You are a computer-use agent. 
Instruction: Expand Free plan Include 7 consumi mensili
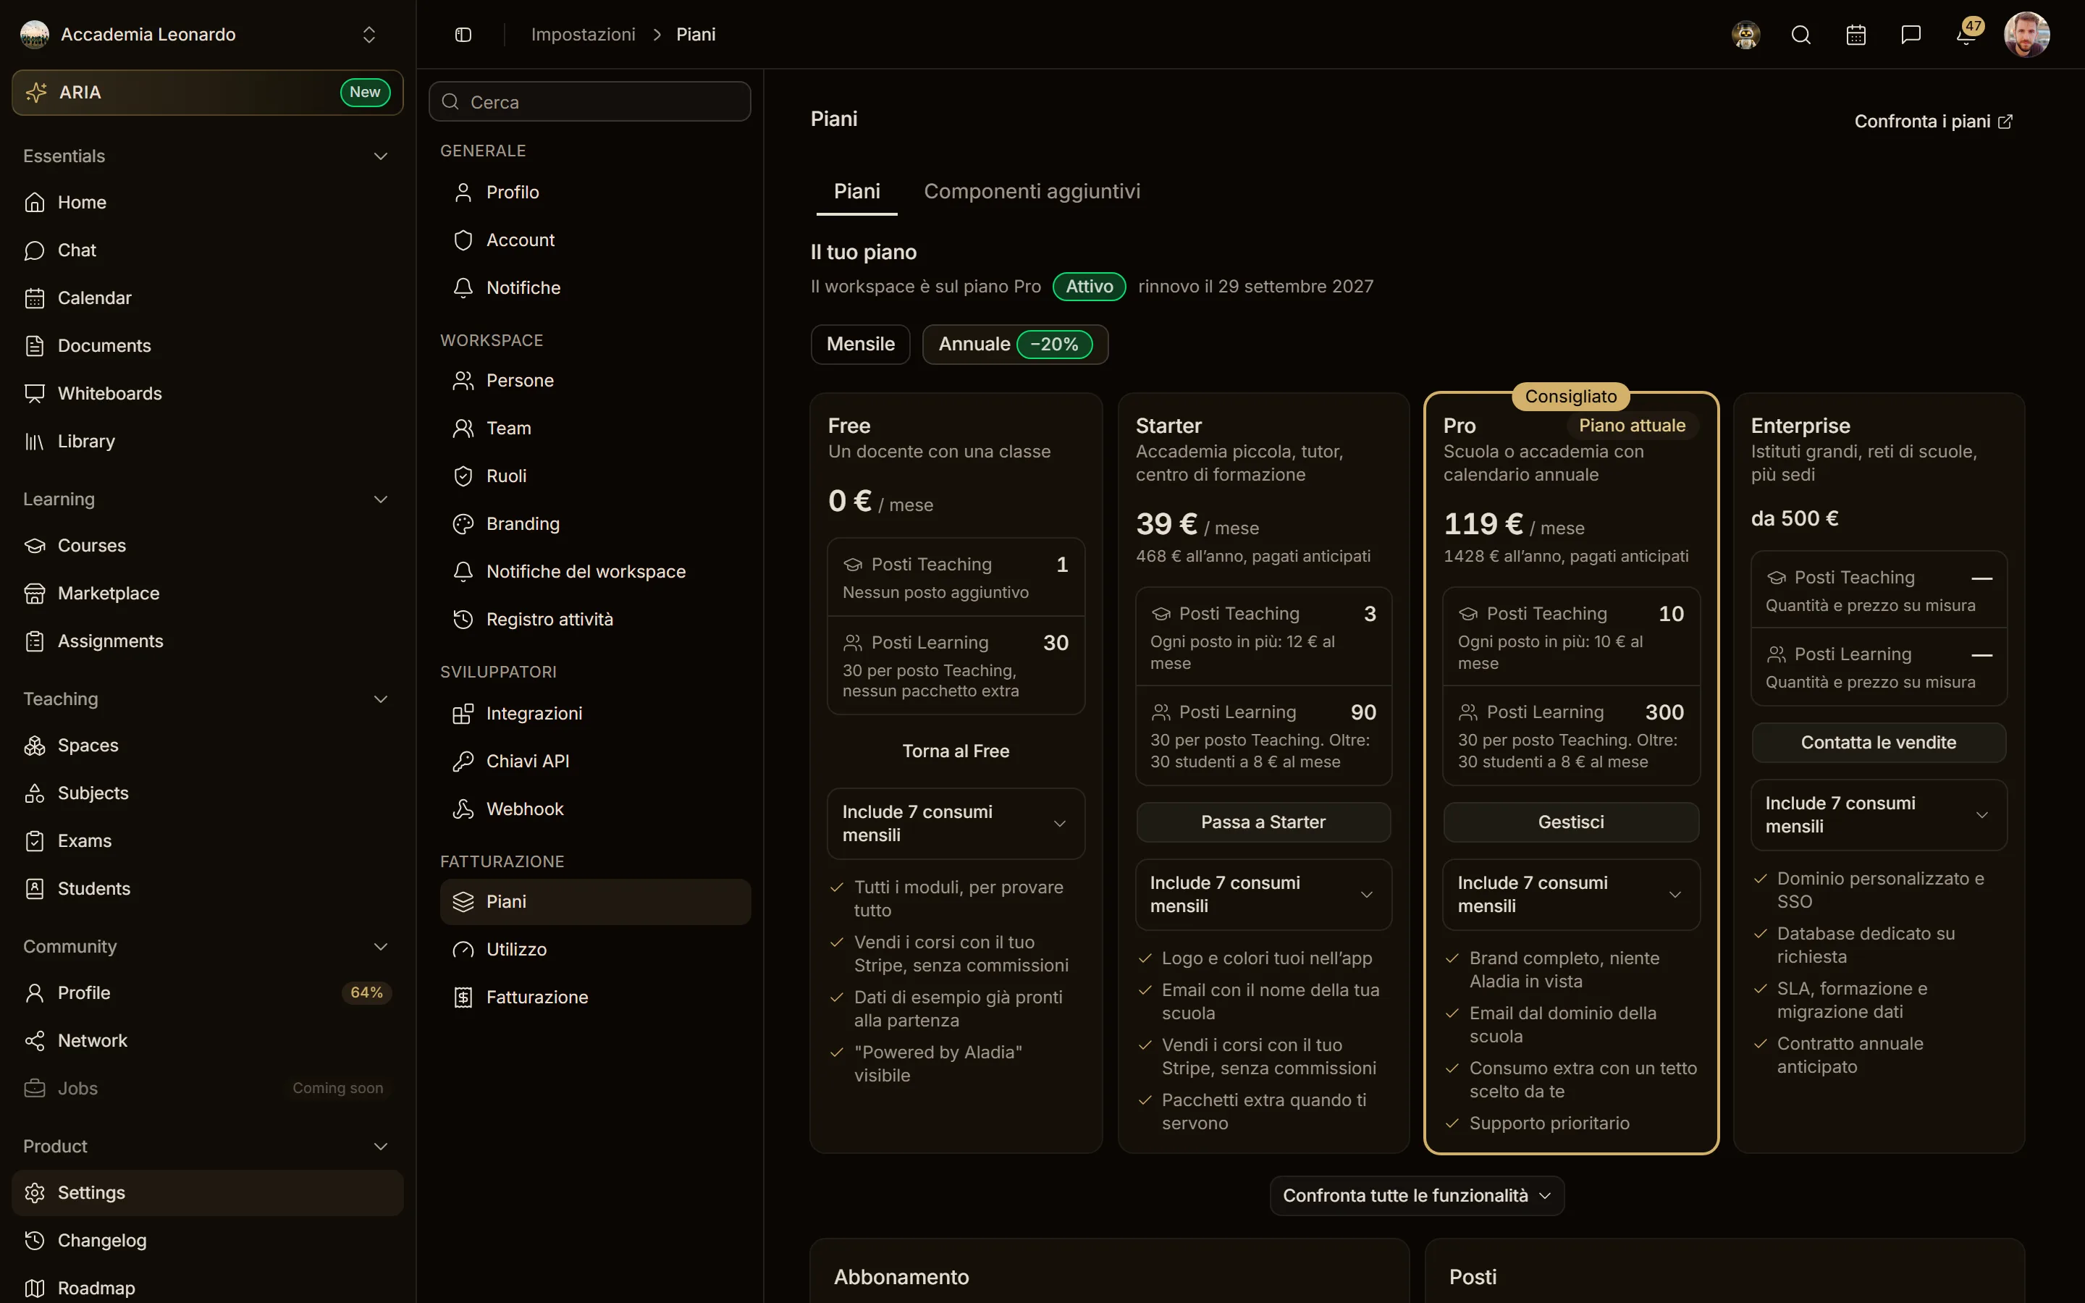(x=956, y=823)
